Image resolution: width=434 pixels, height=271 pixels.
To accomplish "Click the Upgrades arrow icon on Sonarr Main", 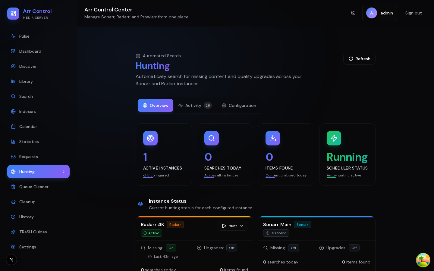I will point(322,248).
